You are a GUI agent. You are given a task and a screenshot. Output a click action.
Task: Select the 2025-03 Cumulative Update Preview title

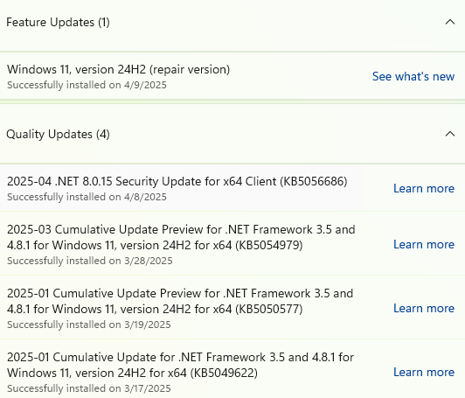(181, 237)
